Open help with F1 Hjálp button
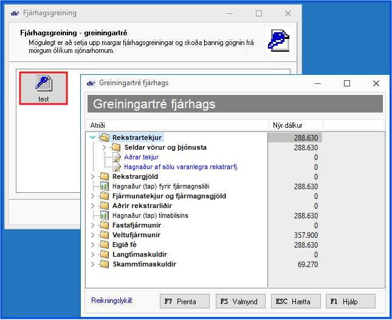392x320 pixels. 350,301
